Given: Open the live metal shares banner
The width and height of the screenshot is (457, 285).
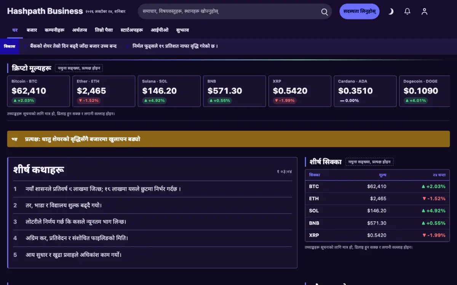Looking at the screenshot, I should [x=228, y=139].
